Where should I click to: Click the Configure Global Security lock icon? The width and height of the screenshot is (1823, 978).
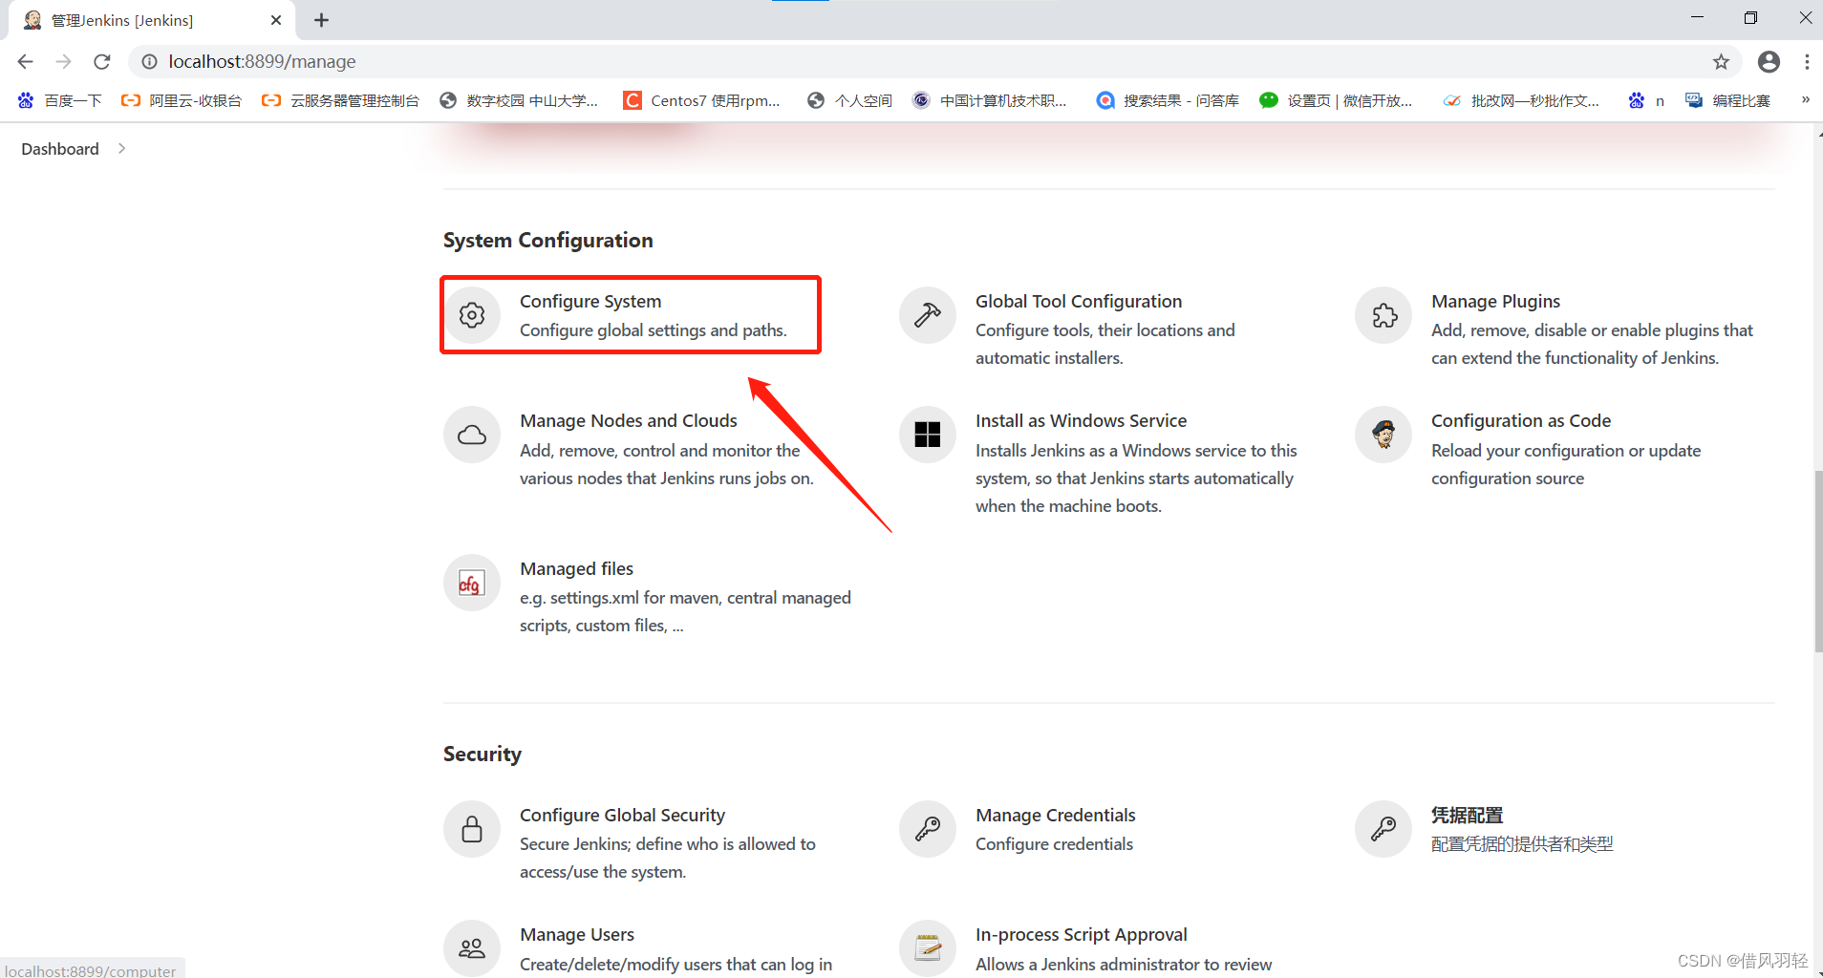click(472, 829)
